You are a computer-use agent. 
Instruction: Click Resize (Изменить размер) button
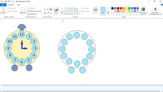point(34,11)
